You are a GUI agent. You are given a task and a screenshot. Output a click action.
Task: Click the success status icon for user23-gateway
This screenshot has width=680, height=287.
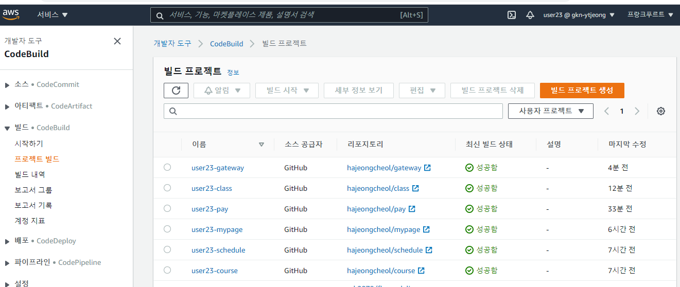pyautogui.click(x=469, y=168)
